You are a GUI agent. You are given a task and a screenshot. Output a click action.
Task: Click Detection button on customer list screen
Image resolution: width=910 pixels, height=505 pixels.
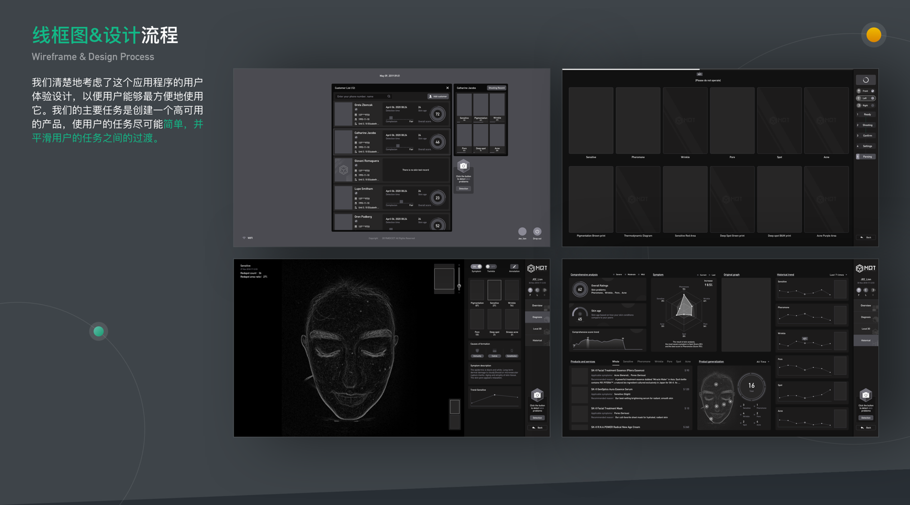tap(464, 189)
